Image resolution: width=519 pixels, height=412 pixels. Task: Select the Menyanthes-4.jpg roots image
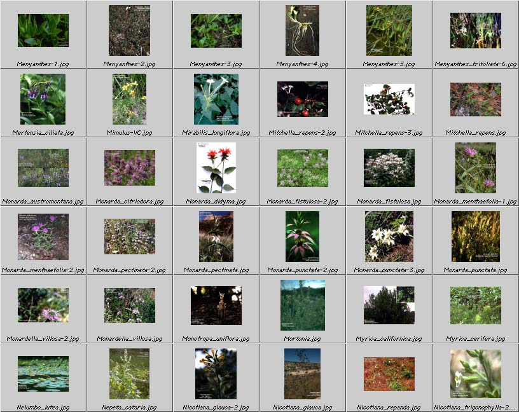pyautogui.click(x=302, y=31)
